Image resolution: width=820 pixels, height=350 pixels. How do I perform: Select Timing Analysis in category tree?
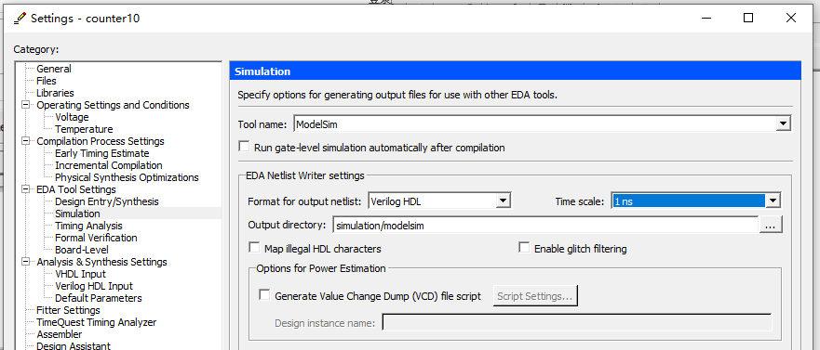[88, 226]
